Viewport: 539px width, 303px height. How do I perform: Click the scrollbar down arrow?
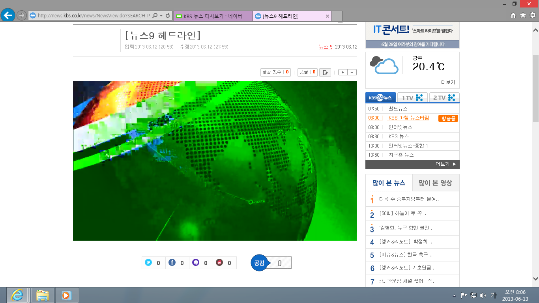535,278
